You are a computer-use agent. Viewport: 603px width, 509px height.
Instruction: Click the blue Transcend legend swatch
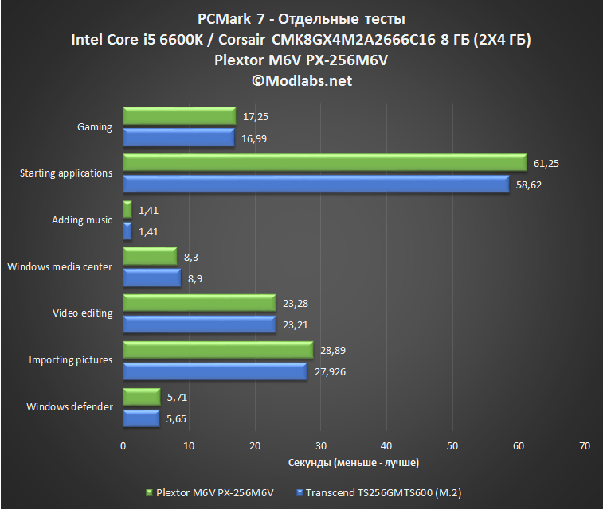click(300, 492)
